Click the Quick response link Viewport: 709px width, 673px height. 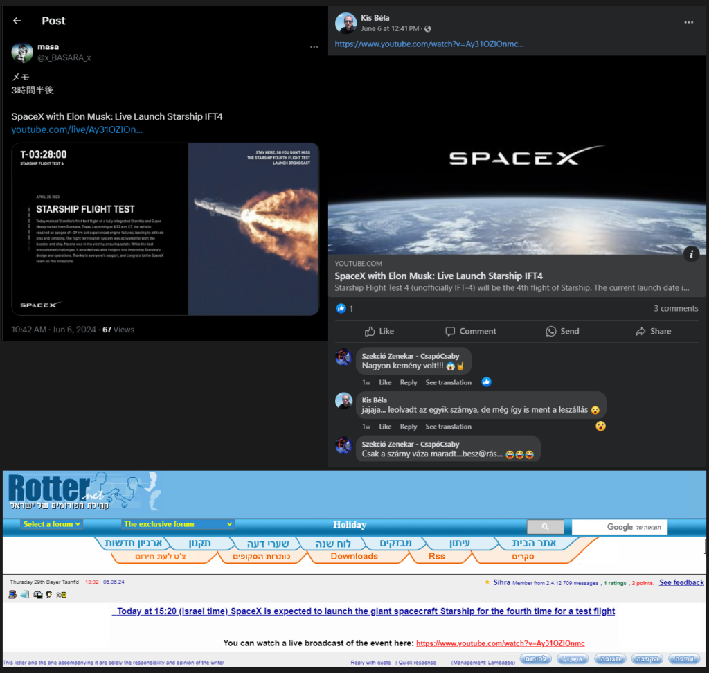coord(418,663)
